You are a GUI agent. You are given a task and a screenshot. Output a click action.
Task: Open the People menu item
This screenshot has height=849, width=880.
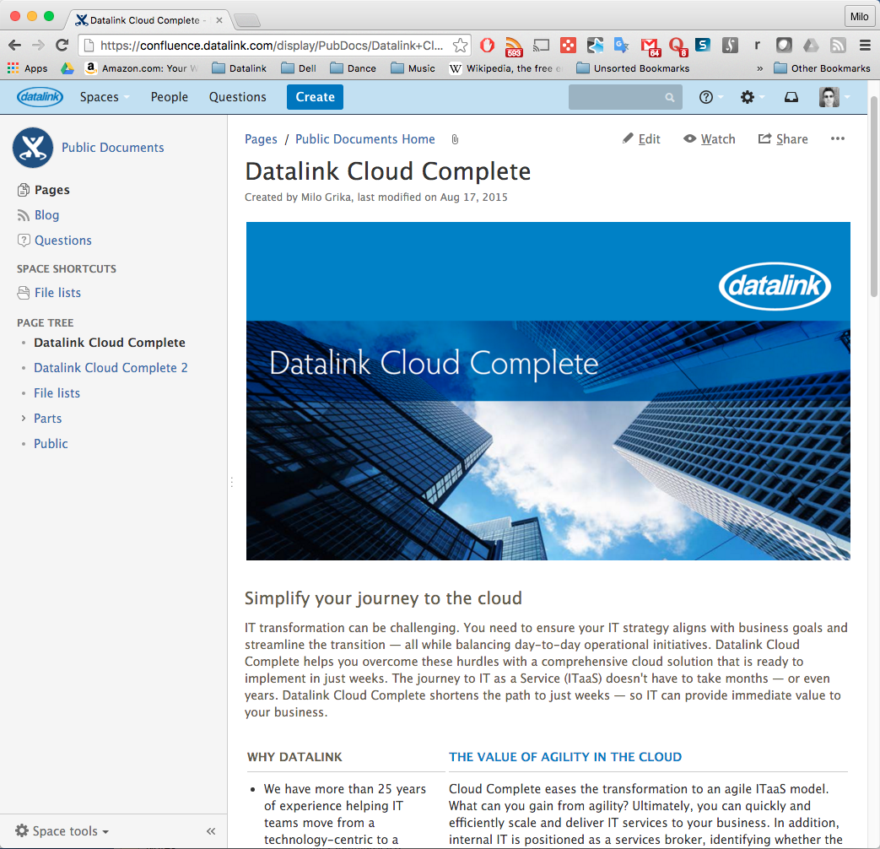(170, 97)
